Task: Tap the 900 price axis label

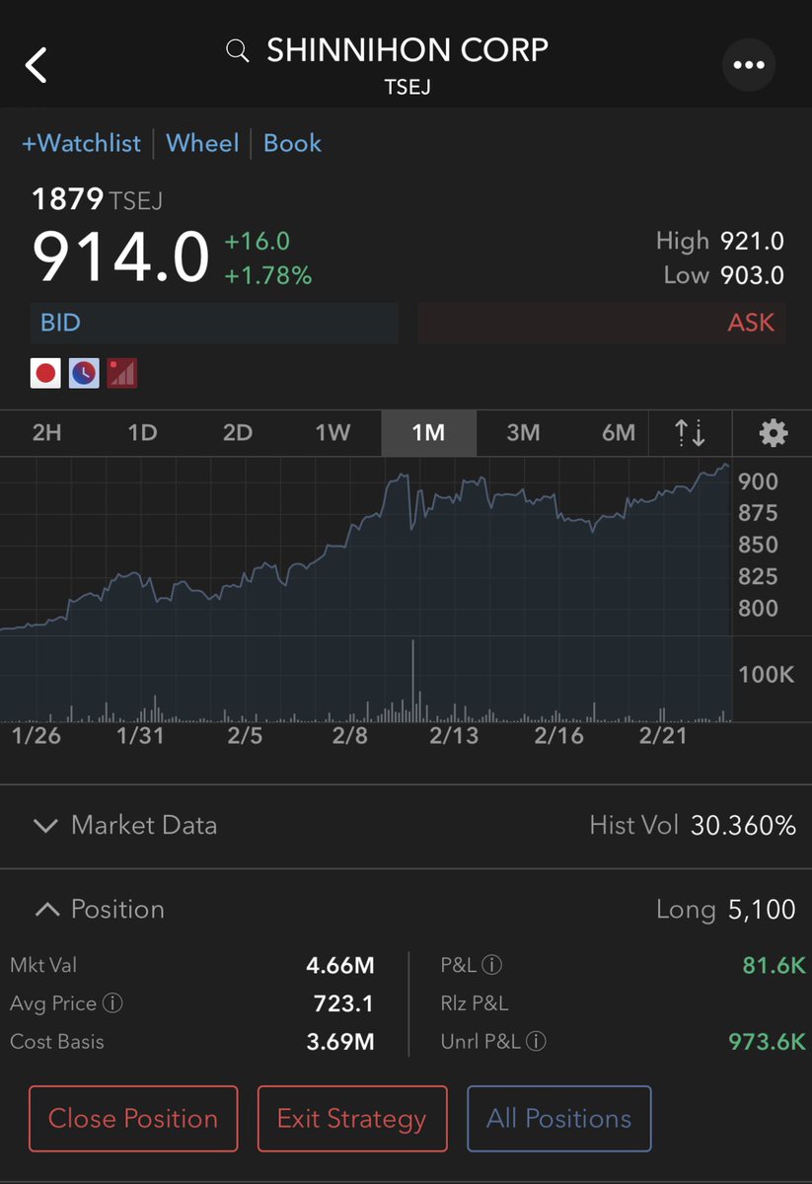Action: pos(759,481)
